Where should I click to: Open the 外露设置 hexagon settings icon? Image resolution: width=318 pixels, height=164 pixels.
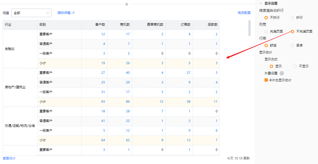282,73
